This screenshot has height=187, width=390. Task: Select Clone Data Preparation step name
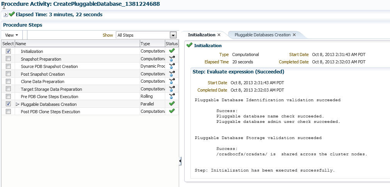(x=42, y=82)
